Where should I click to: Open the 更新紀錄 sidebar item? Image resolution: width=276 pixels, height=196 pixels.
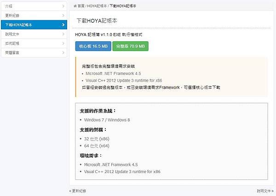(34, 16)
